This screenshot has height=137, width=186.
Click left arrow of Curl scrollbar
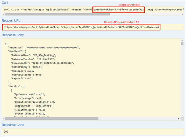point(4,14)
